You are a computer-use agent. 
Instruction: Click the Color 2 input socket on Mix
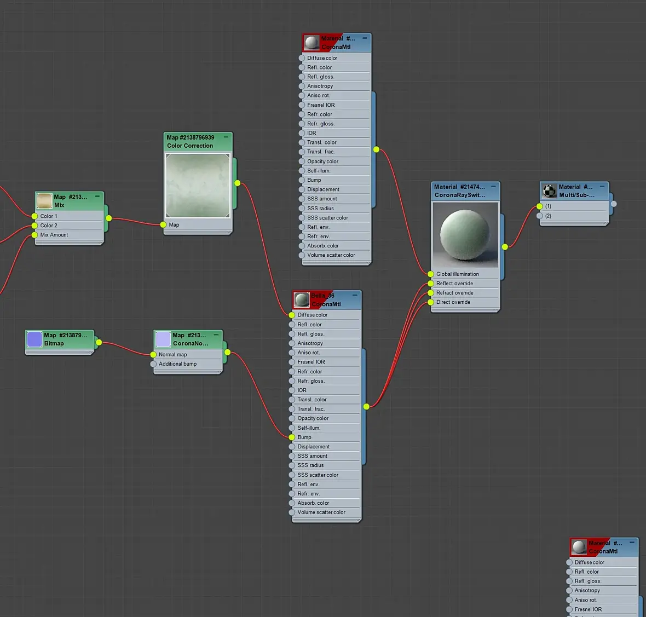tap(34, 226)
